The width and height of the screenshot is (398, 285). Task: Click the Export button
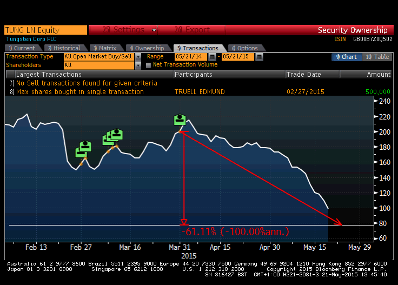pos(192,30)
